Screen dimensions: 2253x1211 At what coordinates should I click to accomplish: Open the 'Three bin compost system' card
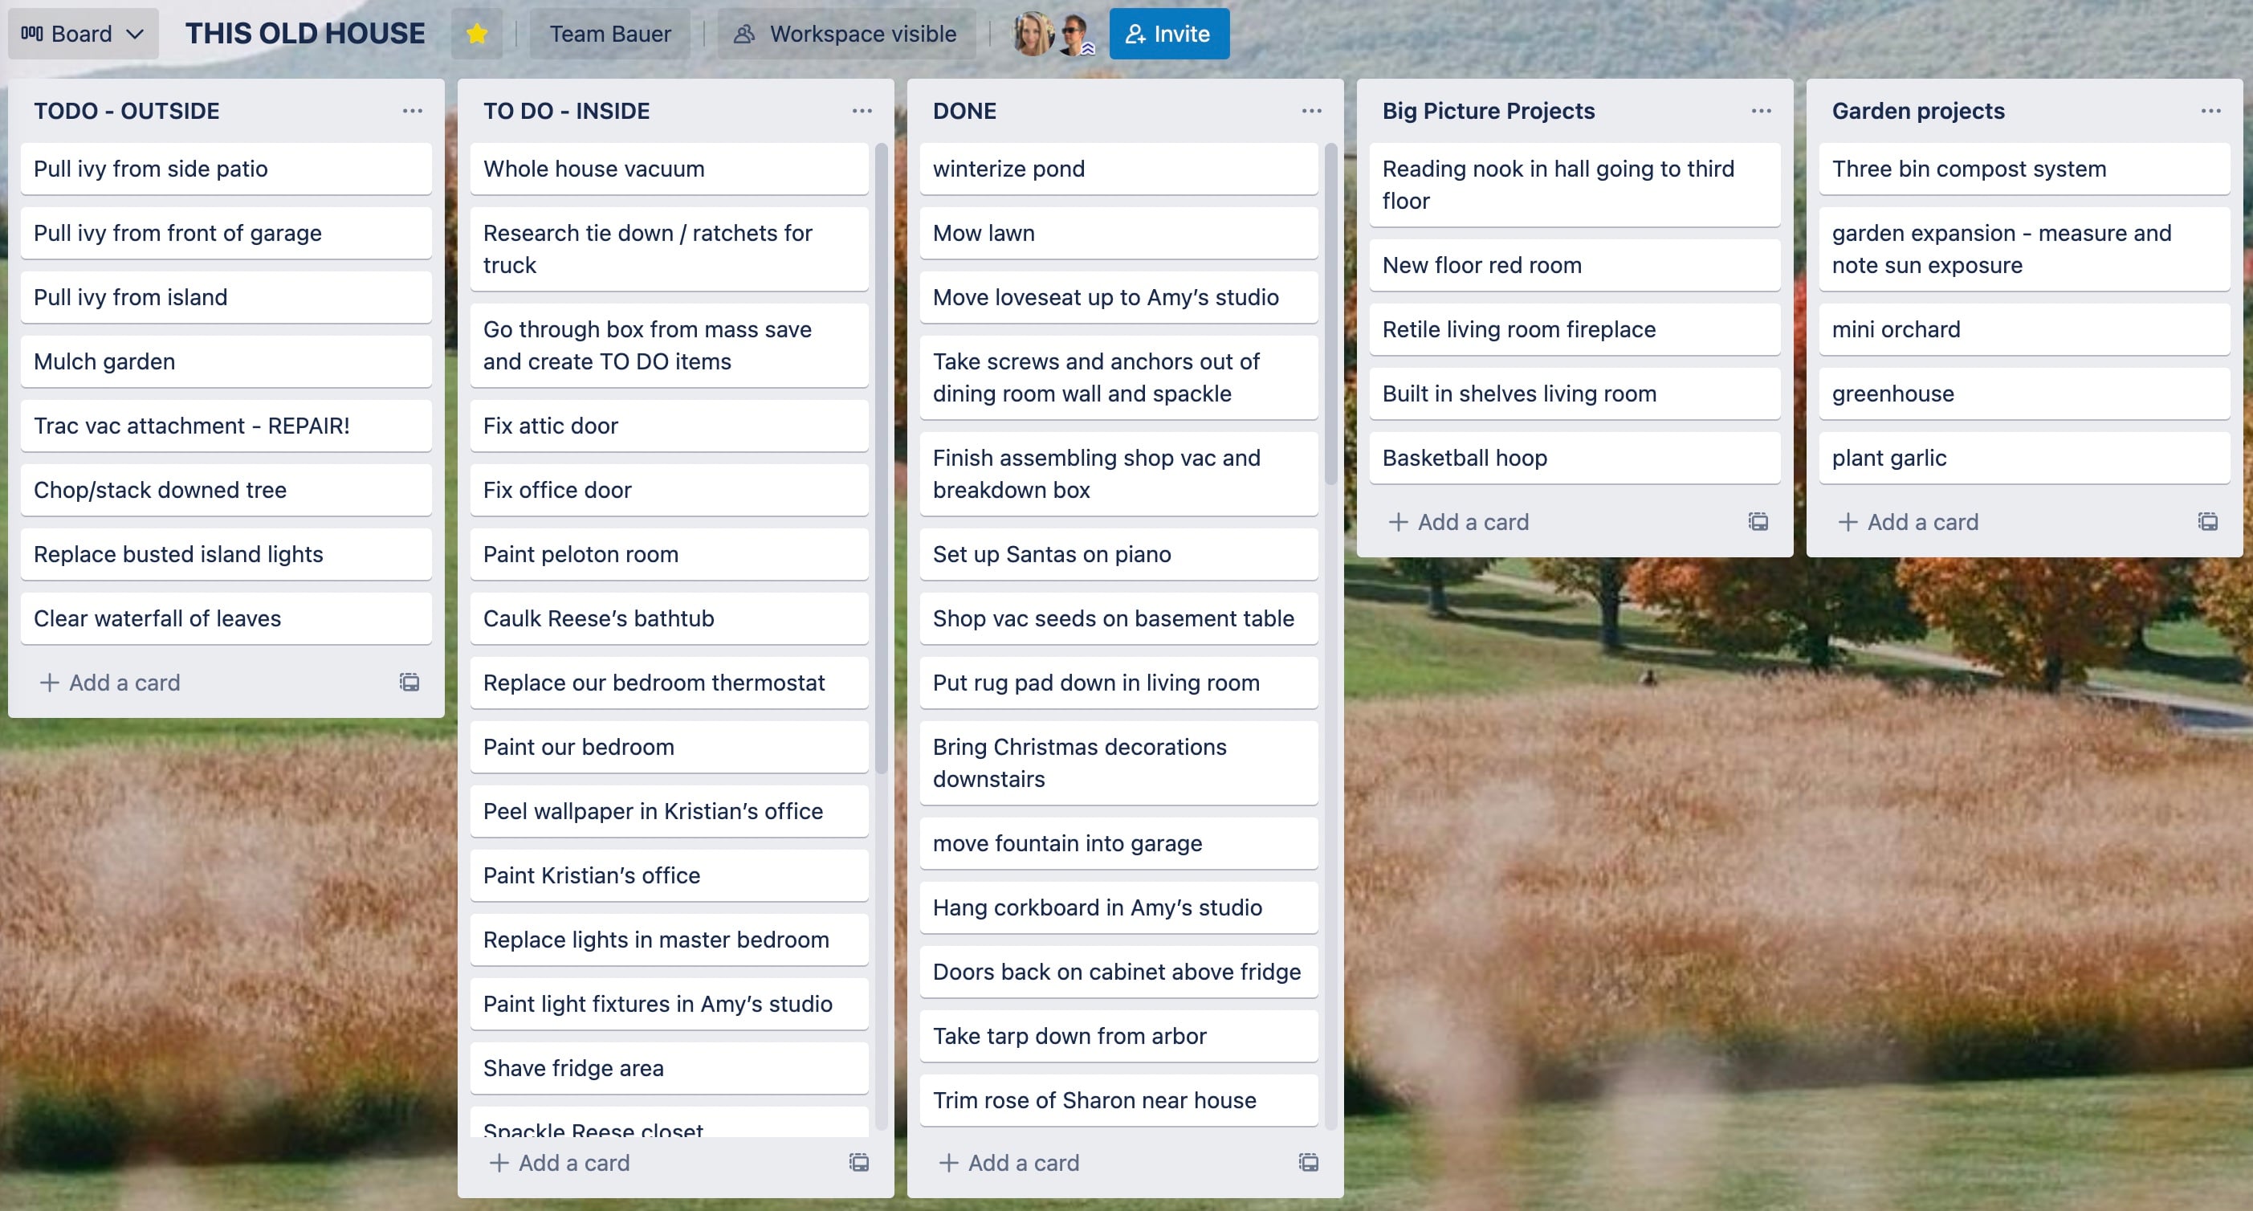tap(2024, 169)
